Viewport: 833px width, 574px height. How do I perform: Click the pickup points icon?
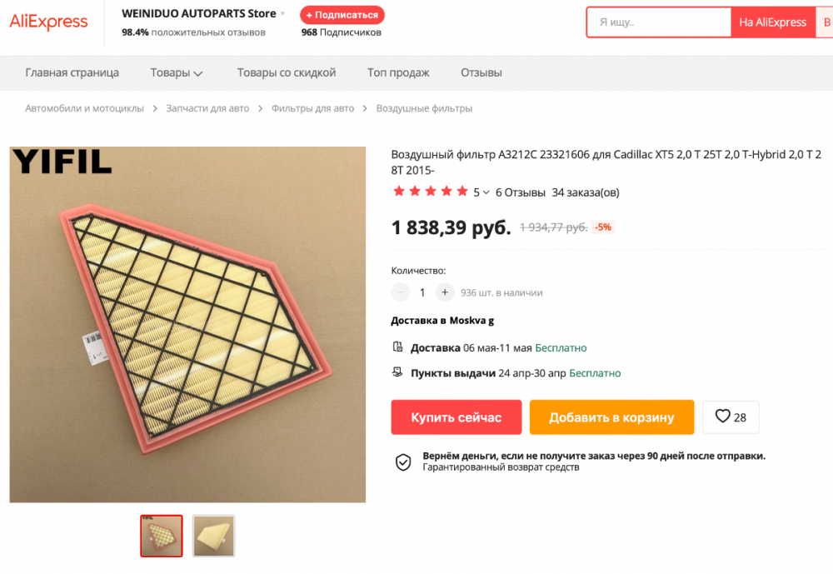(x=398, y=373)
